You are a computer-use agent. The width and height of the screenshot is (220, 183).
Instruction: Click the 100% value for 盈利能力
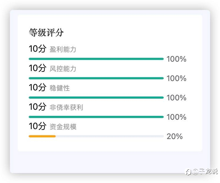tap(176, 59)
